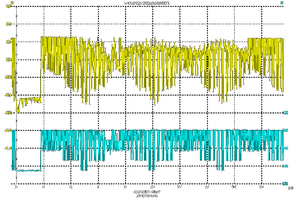Click the 6 ms tick label
Viewport: 297px width, 200px height.
(98, 187)
